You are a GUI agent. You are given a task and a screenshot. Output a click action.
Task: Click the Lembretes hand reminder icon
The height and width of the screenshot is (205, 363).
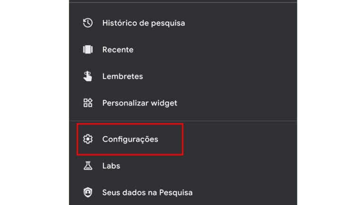tap(88, 76)
